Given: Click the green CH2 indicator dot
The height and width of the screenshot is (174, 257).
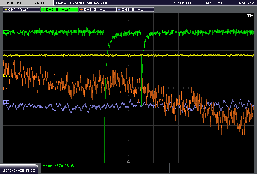Looking at the screenshot, I should [x=44, y=10].
